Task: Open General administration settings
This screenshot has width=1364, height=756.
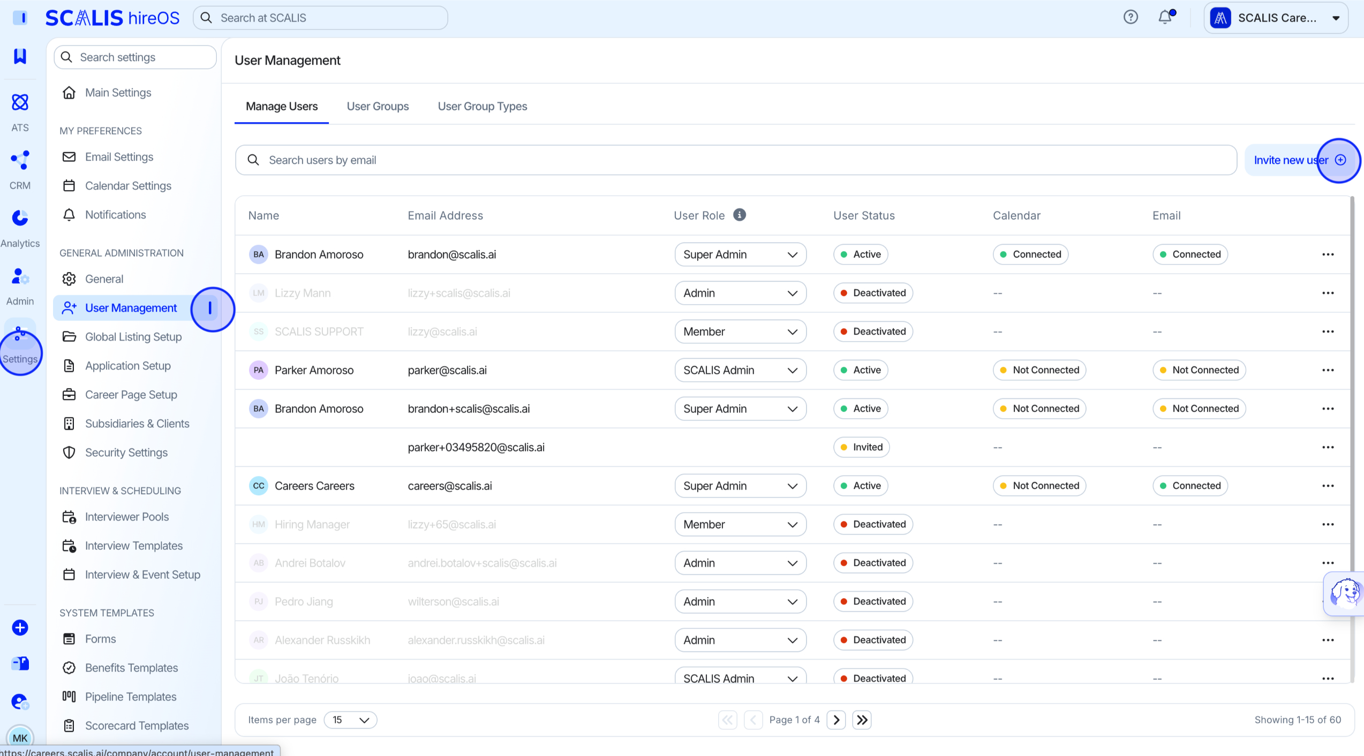Action: [x=104, y=279]
